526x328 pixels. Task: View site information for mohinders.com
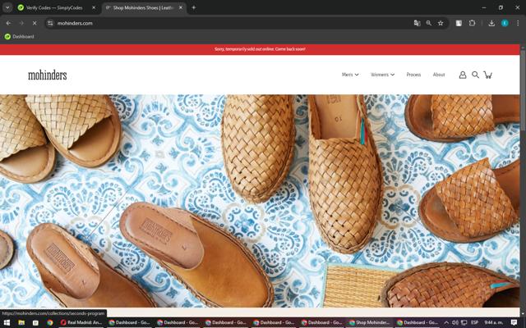[50, 23]
